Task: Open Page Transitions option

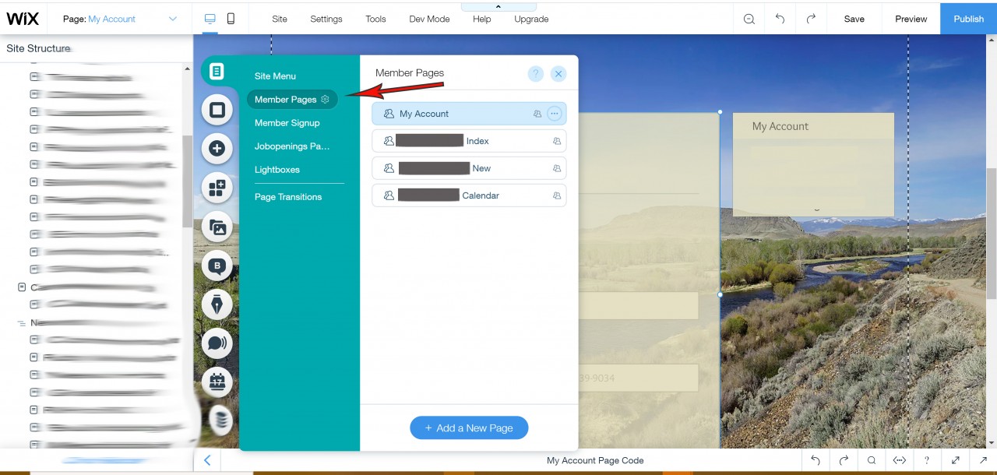Action: point(288,197)
